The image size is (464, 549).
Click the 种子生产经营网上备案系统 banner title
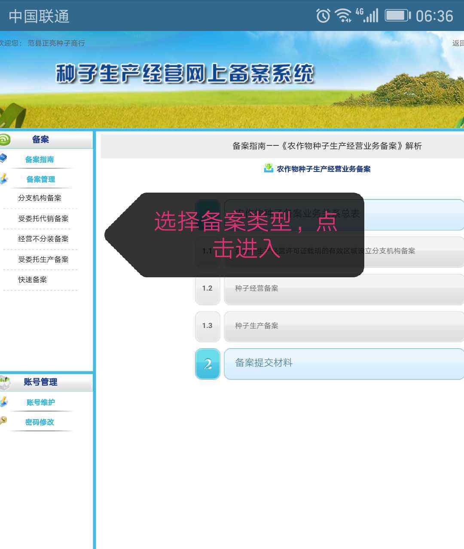(x=185, y=74)
